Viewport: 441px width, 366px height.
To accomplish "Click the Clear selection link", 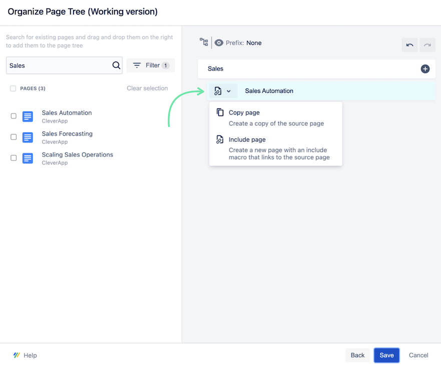I will (x=147, y=88).
